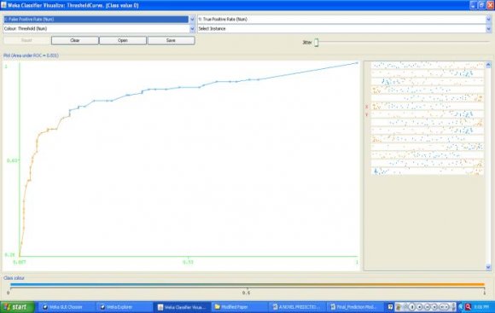Screen dimensions: 495x313
Task: Click the 0.63 y-axis tick label
Action: (x=12, y=160)
